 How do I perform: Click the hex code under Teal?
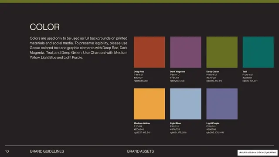click(x=247, y=78)
